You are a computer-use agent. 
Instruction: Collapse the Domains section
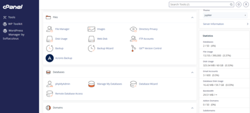click(192, 108)
